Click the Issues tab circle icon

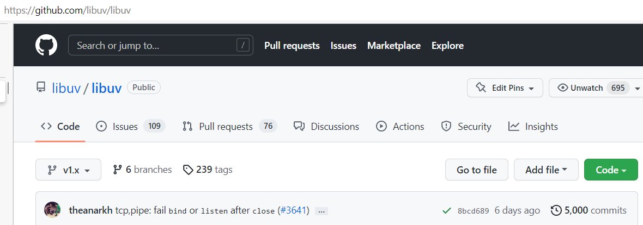(101, 127)
